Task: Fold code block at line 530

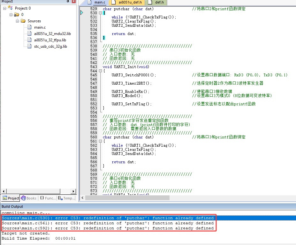Action: coord(100,13)
